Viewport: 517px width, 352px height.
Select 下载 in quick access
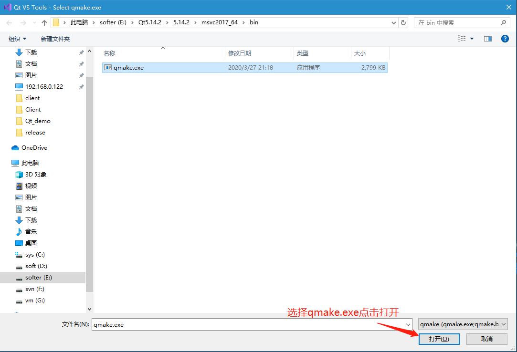click(31, 52)
